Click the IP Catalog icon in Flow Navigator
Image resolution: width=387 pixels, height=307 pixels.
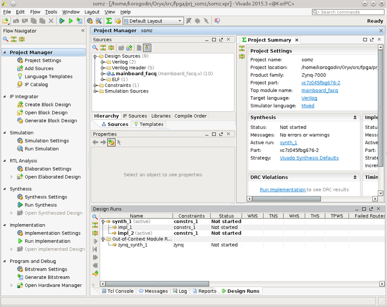coord(20,84)
